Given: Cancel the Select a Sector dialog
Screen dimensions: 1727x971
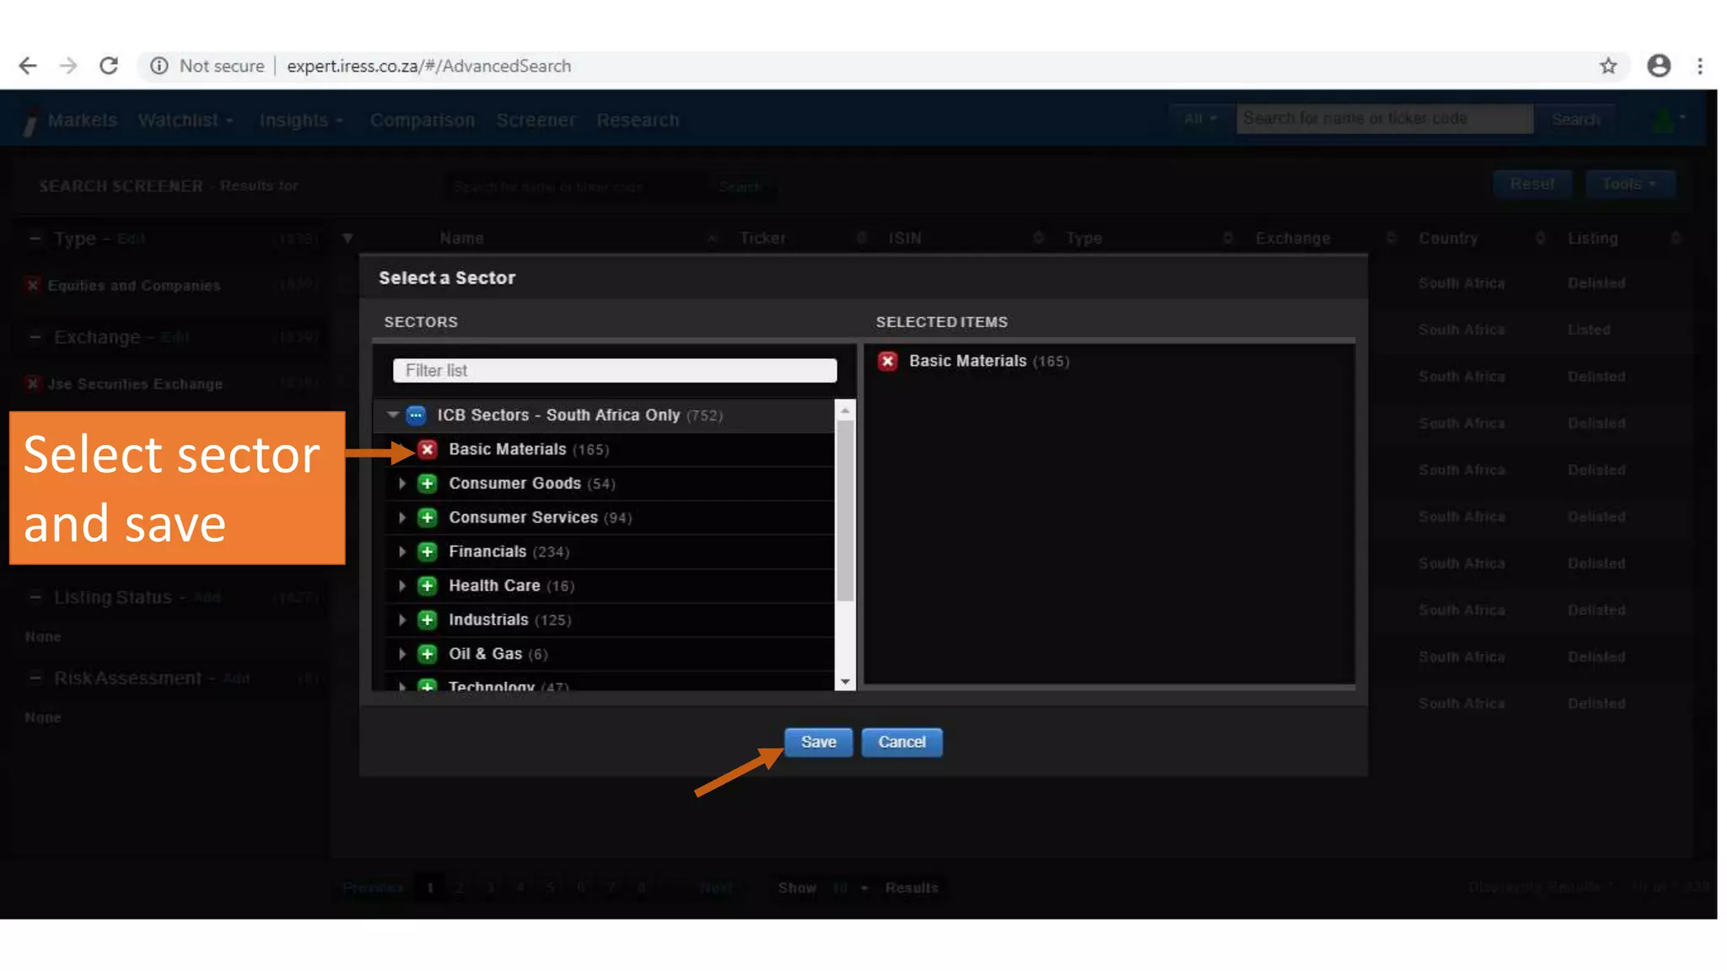Looking at the screenshot, I should tap(901, 742).
